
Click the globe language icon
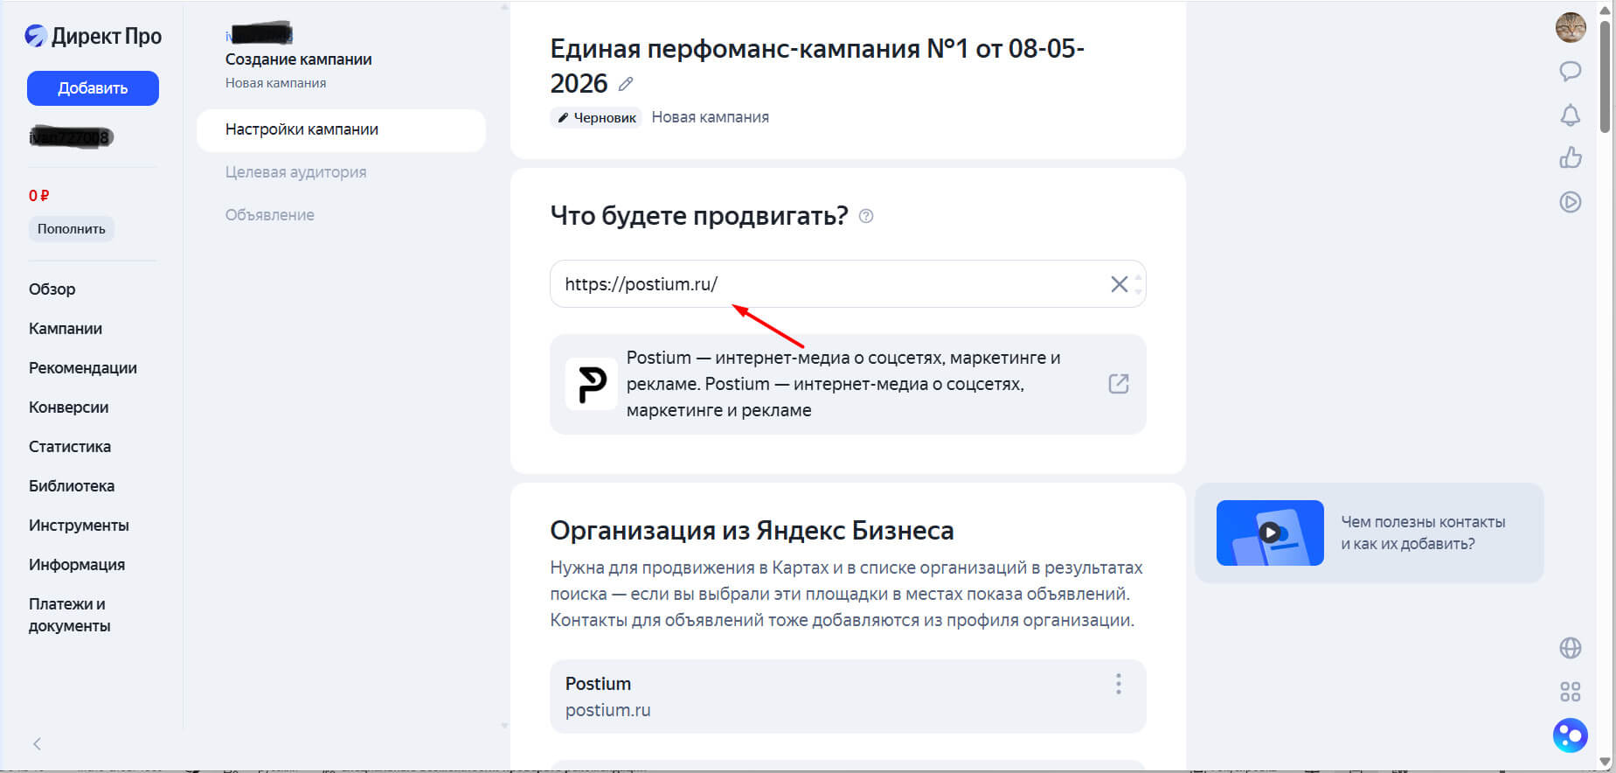click(x=1571, y=648)
